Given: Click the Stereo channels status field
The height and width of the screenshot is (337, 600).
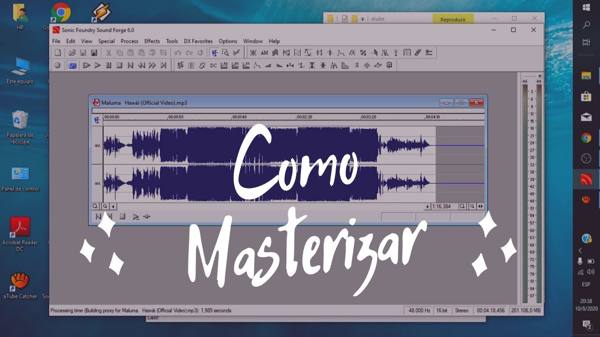Looking at the screenshot, I should coord(462,310).
